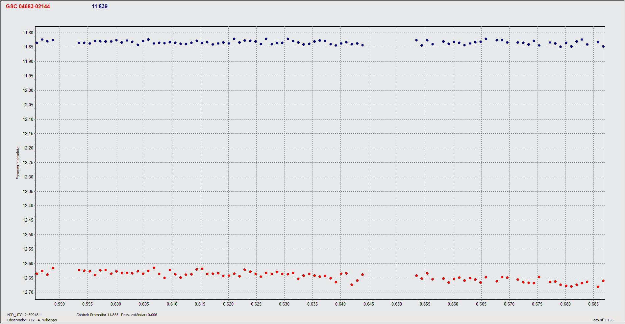Viewport: 625px width, 324px height.
Task: Click the 12.25 y-axis tick label
Action: pos(28,162)
